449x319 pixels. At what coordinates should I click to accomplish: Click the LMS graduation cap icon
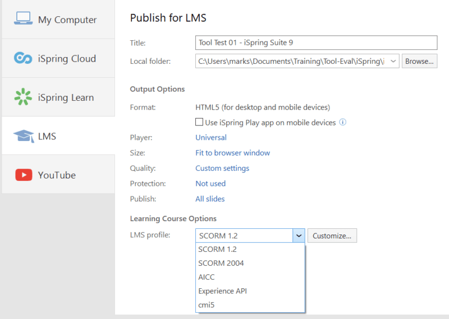pos(24,136)
